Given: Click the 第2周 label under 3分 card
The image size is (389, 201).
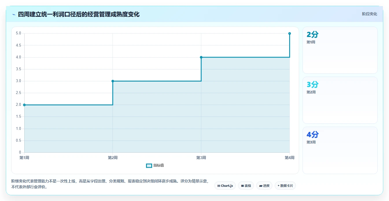Looking at the screenshot, I should pyautogui.click(x=311, y=92).
